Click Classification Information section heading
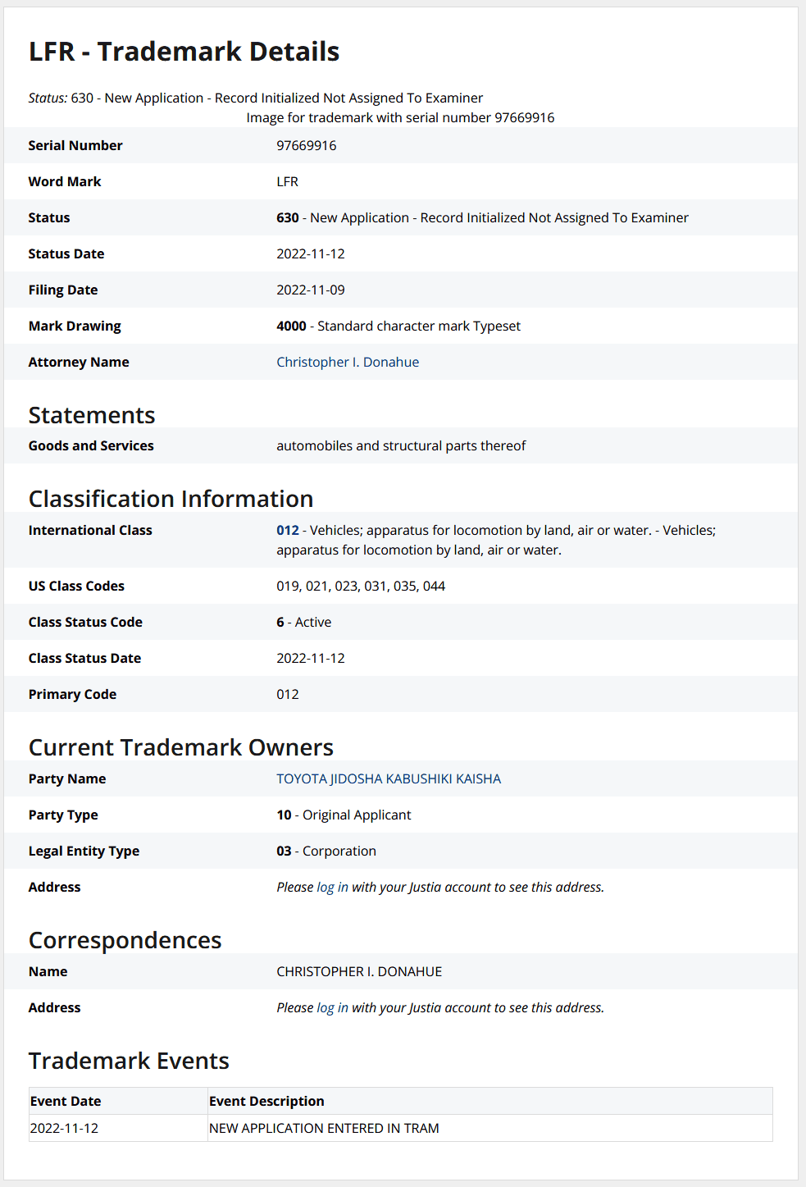 click(171, 499)
